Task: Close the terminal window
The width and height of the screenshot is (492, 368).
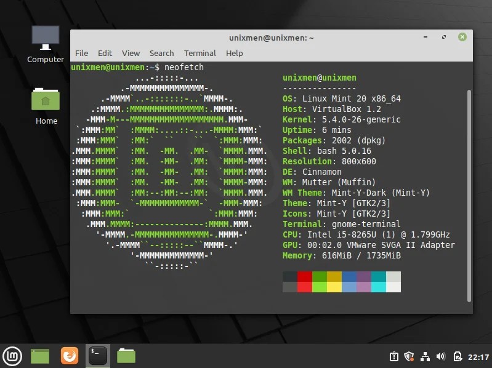Action: (462, 37)
